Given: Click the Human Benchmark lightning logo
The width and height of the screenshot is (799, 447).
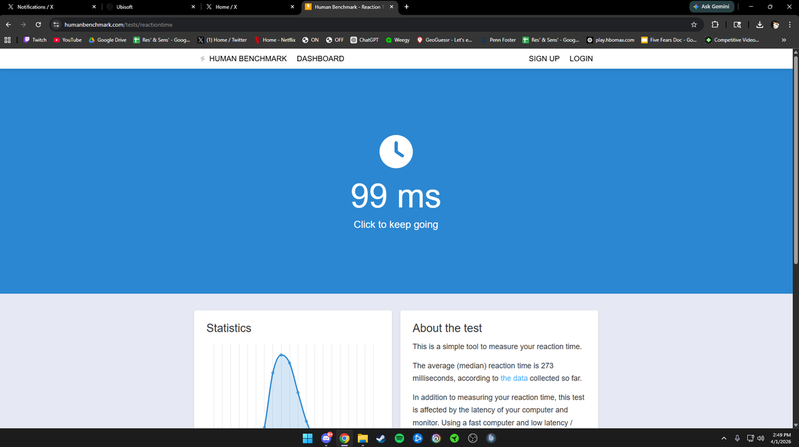Looking at the screenshot, I should point(203,59).
